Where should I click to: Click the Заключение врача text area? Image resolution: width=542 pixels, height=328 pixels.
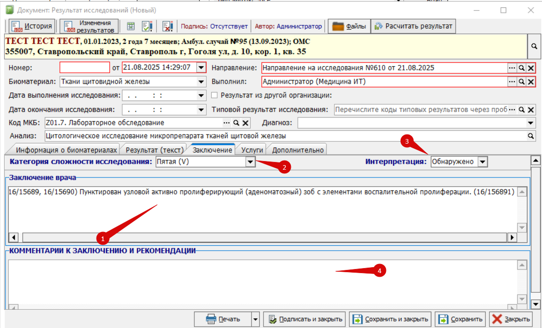(x=263, y=209)
